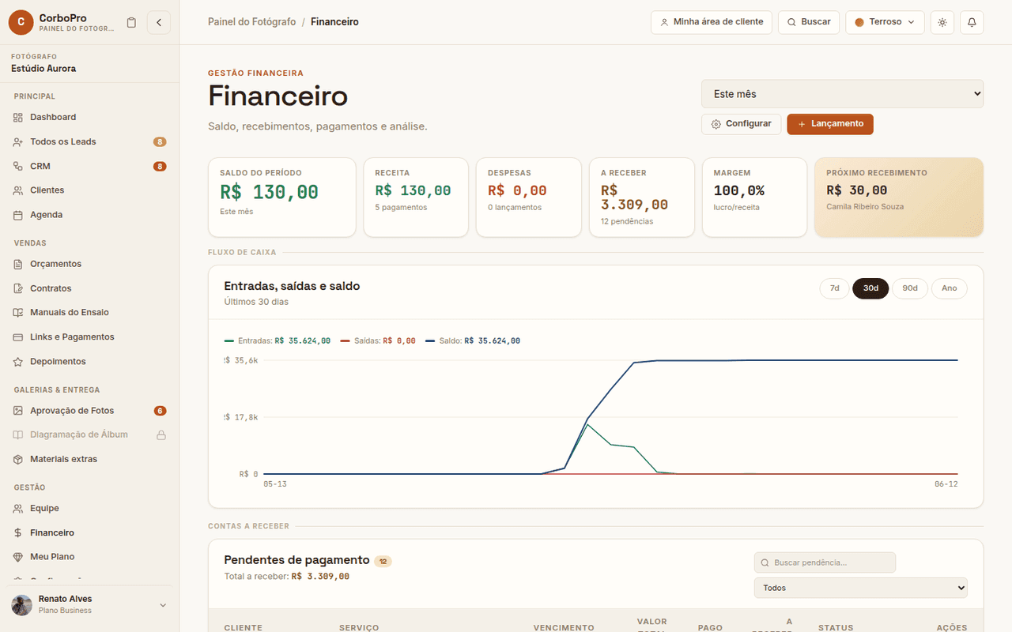Go to Aprovação de Fotos

pos(89,411)
